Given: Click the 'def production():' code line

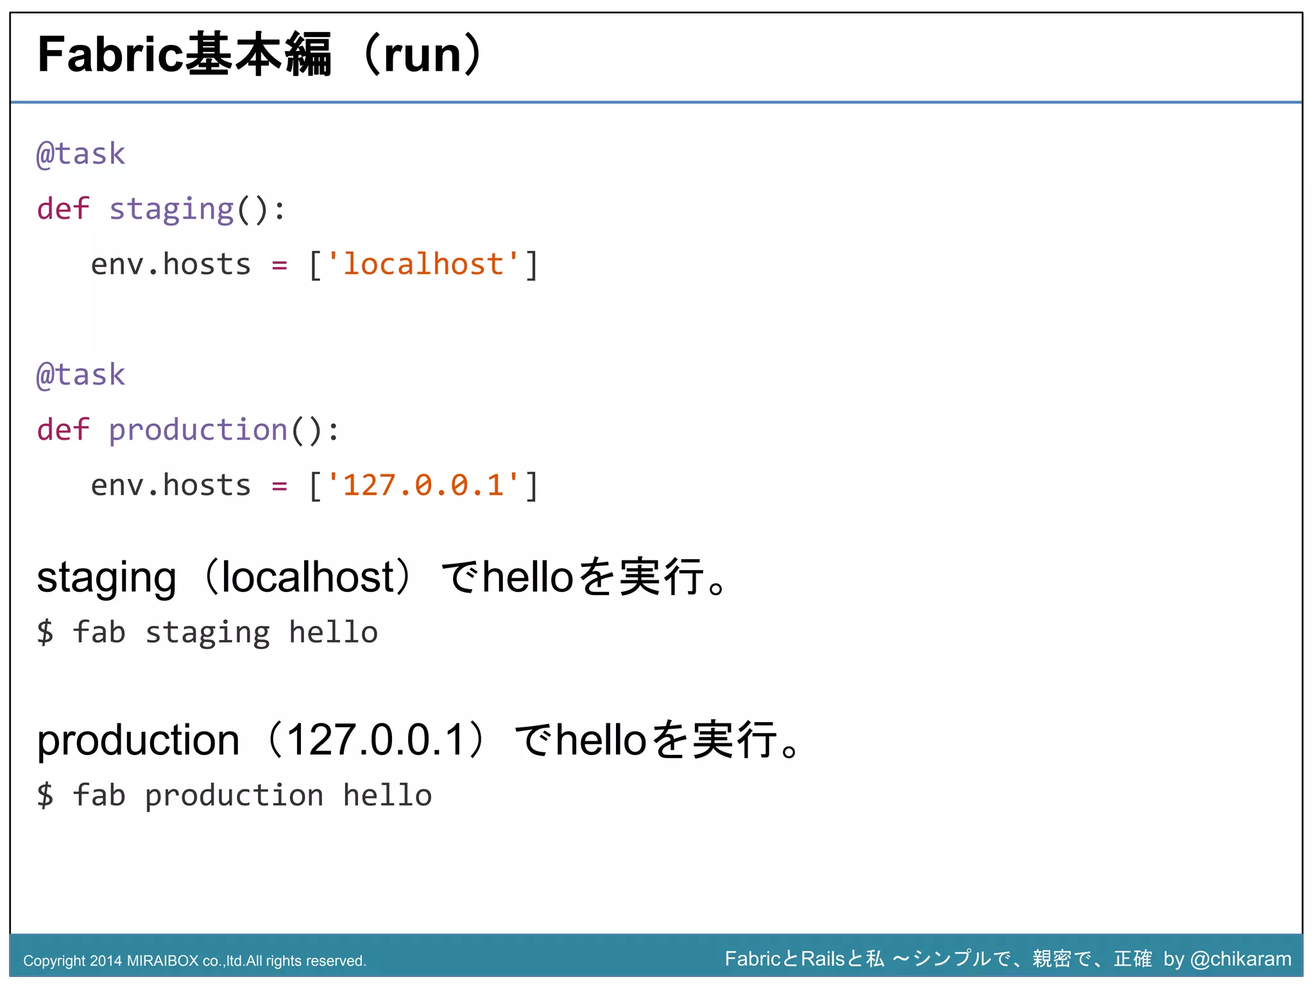Looking at the screenshot, I should tap(188, 430).
